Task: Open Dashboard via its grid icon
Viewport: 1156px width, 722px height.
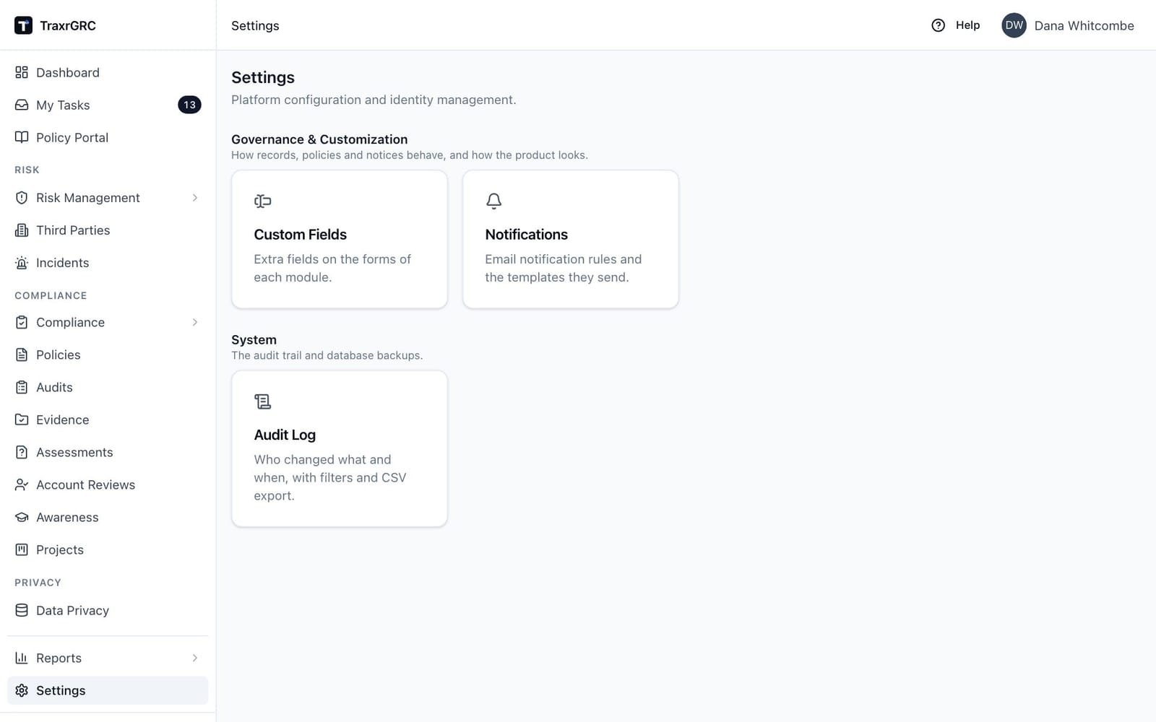Action: tap(22, 72)
